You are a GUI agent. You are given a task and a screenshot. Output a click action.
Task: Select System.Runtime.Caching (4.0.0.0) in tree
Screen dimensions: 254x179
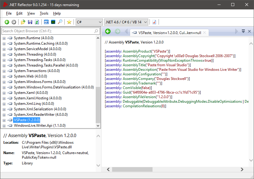41,43
